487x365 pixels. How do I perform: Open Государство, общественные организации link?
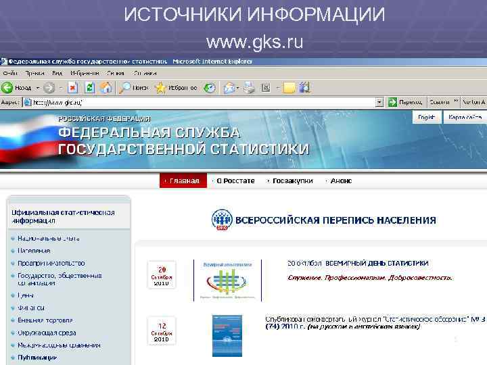60,279
